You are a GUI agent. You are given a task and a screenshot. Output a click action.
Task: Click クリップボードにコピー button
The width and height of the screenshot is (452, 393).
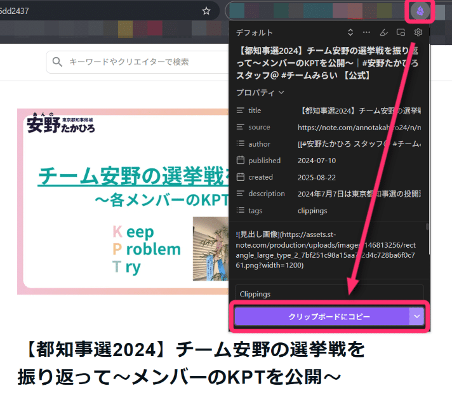(x=322, y=316)
